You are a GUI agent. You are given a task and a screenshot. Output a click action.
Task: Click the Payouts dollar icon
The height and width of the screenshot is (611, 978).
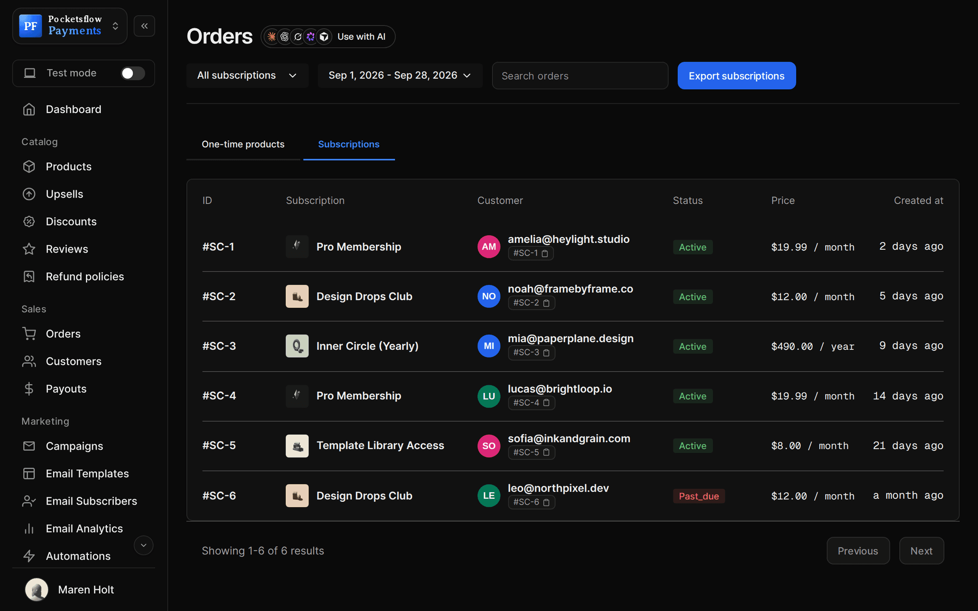pos(29,389)
